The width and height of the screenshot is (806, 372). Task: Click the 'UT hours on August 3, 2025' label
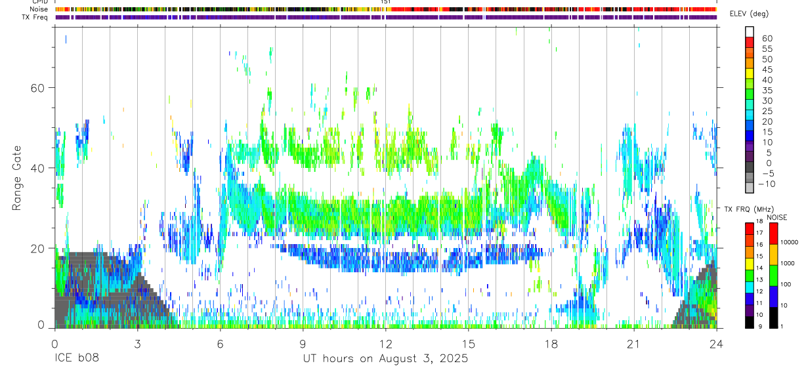pyautogui.click(x=385, y=359)
